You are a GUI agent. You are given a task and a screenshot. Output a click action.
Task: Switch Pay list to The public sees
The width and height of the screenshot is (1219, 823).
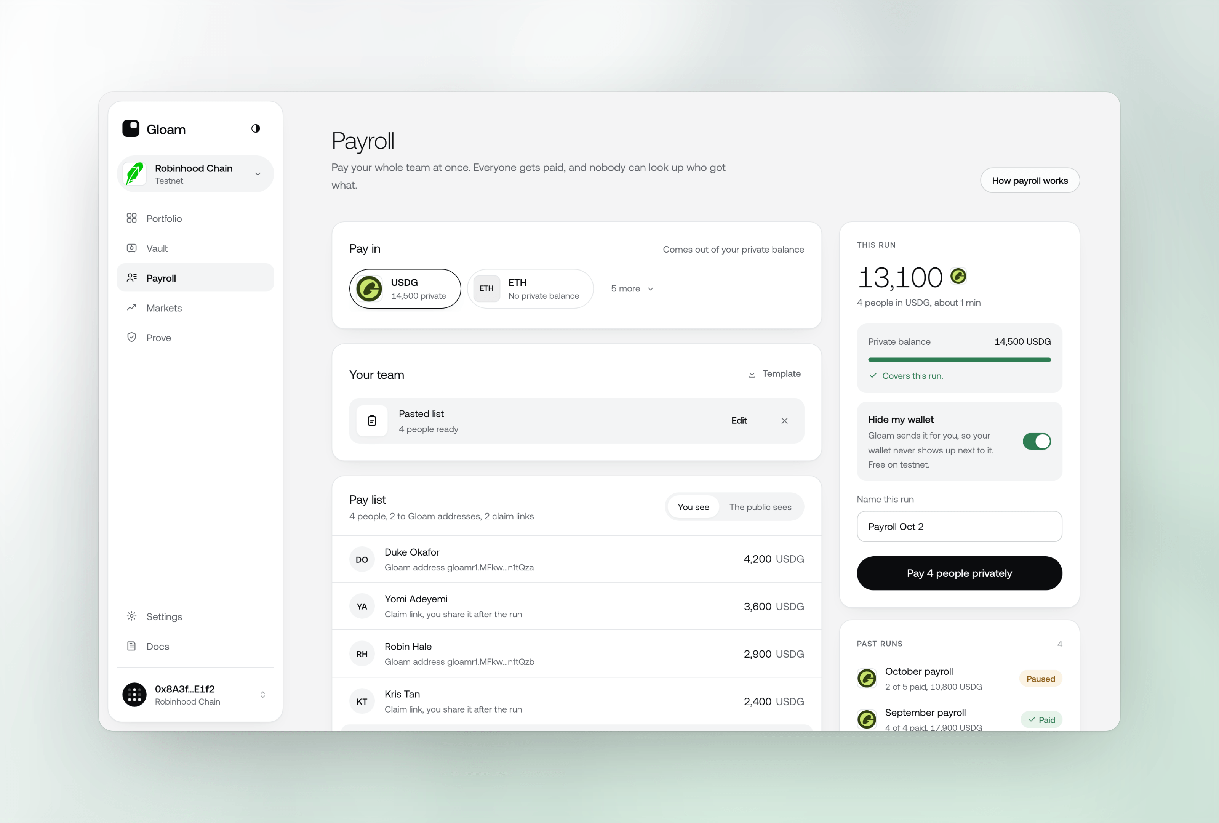pos(760,507)
